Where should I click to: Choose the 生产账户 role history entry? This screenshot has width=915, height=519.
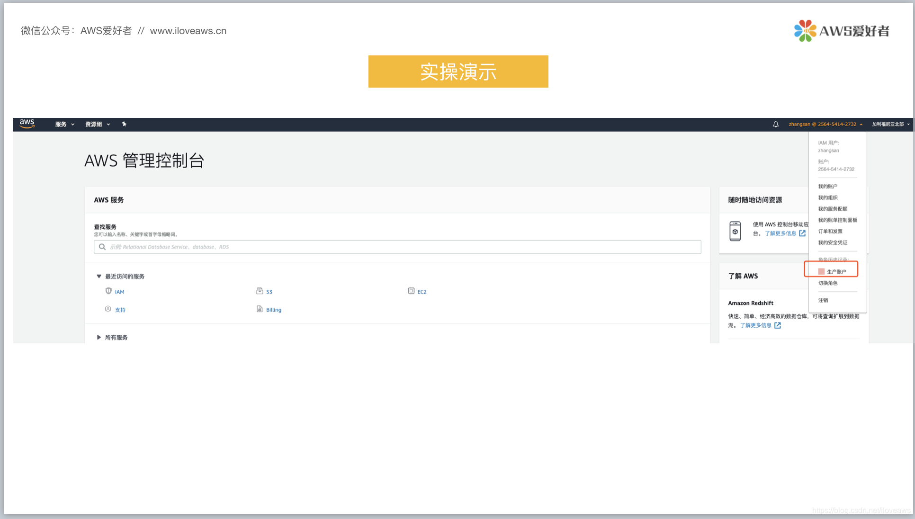coord(836,272)
